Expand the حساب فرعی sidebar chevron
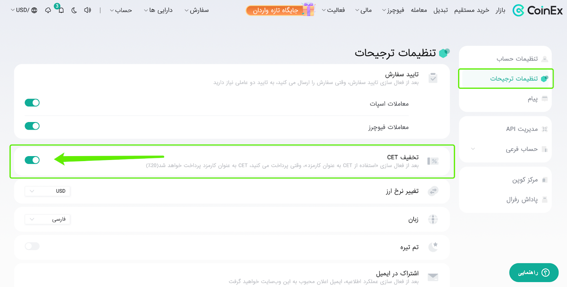567x287 pixels. (x=473, y=149)
